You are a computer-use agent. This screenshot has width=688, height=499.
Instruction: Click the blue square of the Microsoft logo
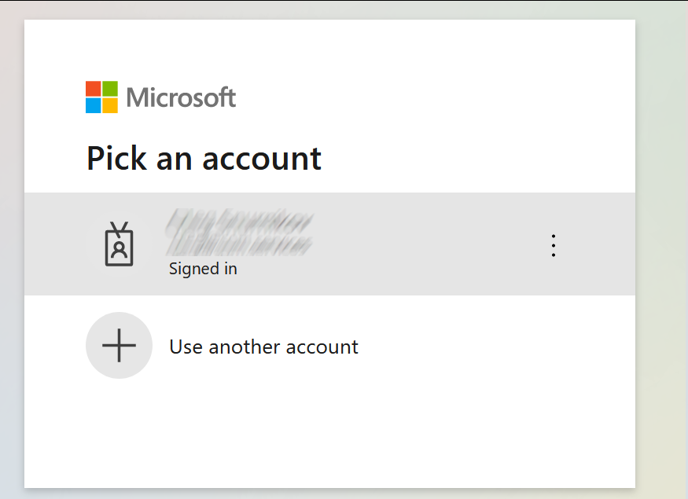point(93,105)
